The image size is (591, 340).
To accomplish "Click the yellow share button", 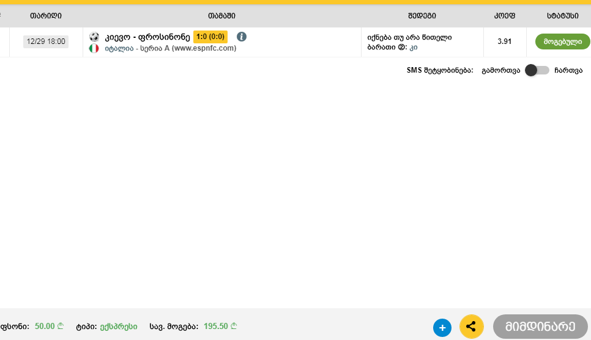I will pos(471,327).
